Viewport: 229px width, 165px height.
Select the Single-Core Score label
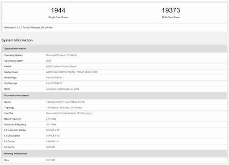click(x=58, y=17)
